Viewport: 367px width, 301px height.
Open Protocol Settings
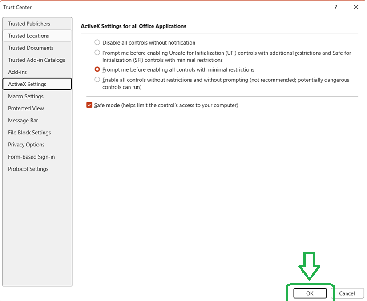click(x=37, y=169)
